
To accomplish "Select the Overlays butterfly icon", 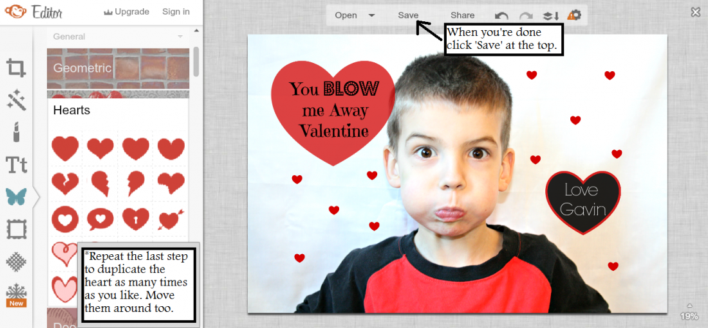I will click(16, 197).
